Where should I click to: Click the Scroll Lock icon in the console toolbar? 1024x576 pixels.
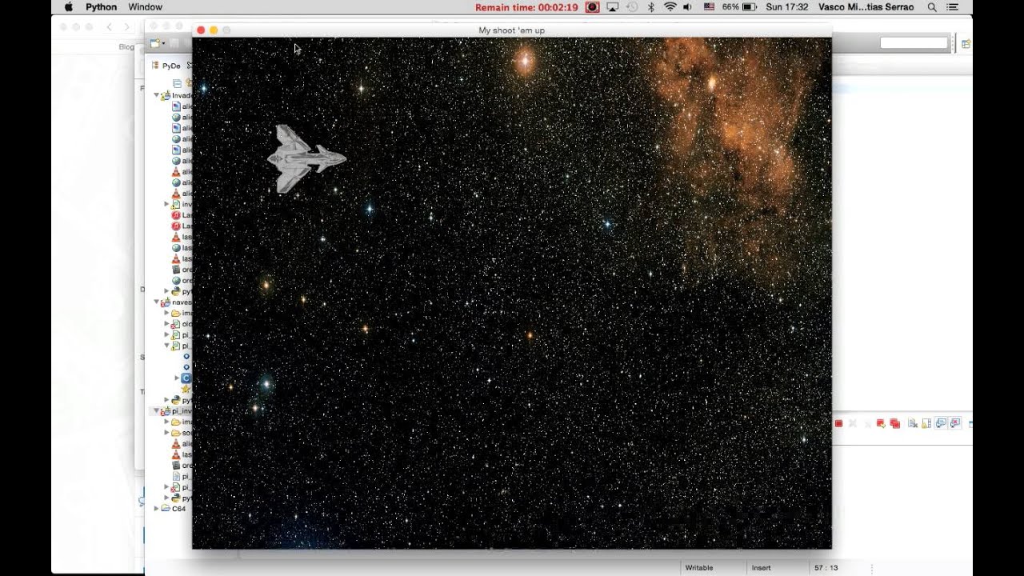pos(926,423)
